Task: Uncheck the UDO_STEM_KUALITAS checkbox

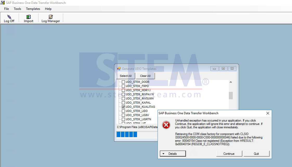Action: [123, 107]
